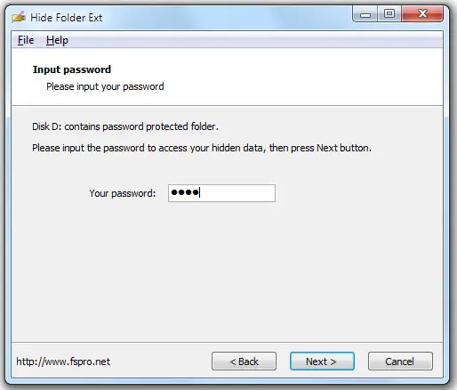Visit the http://www.fspro.net link
Screen dimensions: 457x390
pyautogui.click(x=63, y=362)
